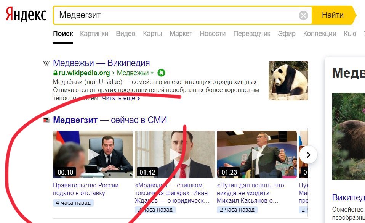Screen dimensions: 365x223
Task: Open the Видео tab
Action: [125, 34]
